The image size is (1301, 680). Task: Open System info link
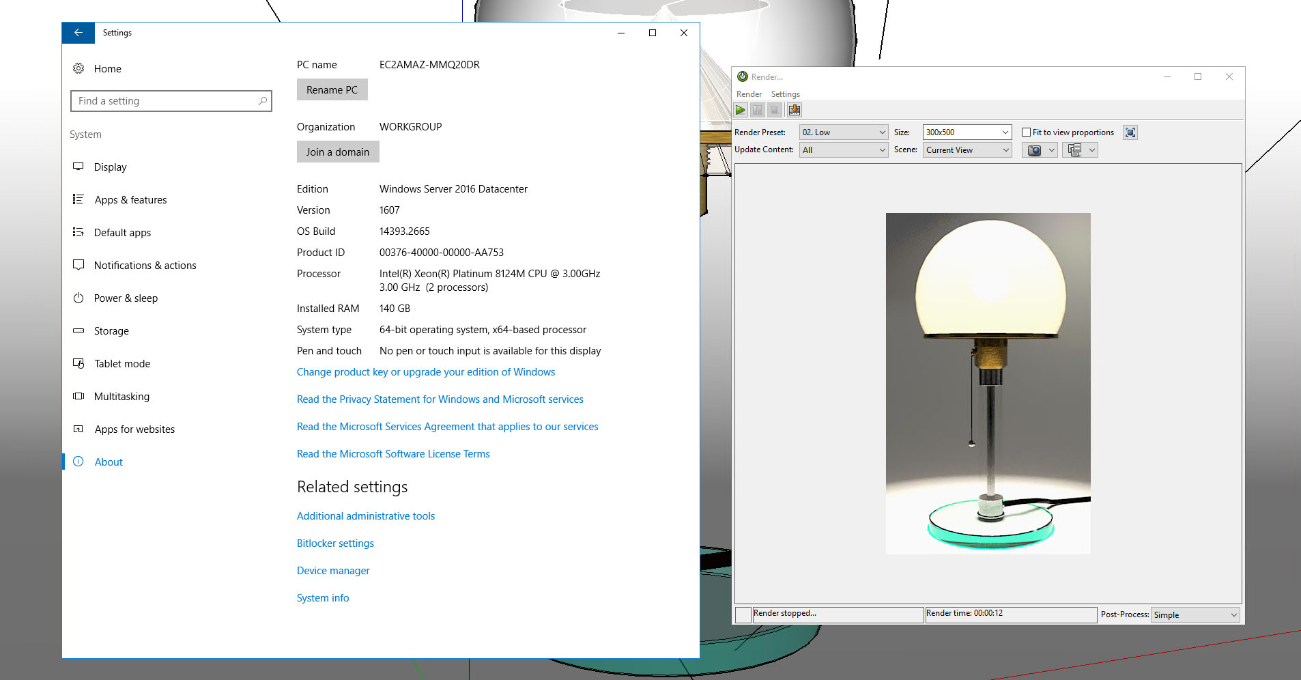[x=323, y=598]
